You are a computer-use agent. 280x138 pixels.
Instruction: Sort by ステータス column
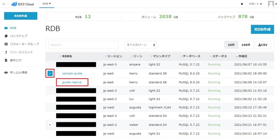point(218,56)
